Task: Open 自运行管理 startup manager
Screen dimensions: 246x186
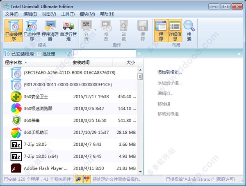Action: point(68,31)
